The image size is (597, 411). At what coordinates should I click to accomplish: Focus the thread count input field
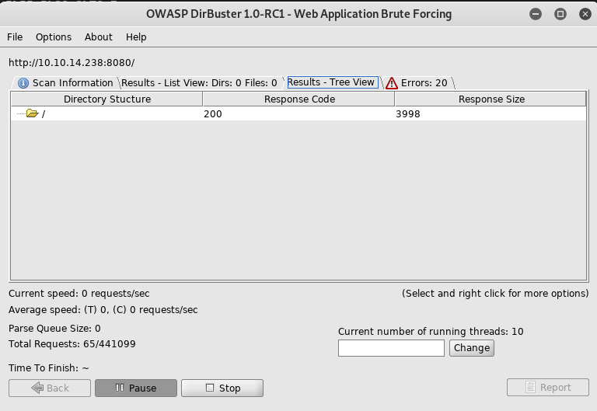tap(391, 347)
